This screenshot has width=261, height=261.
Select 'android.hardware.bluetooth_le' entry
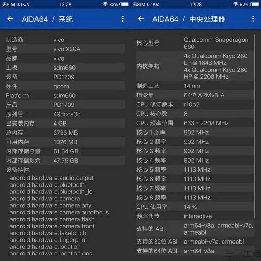[51, 192]
